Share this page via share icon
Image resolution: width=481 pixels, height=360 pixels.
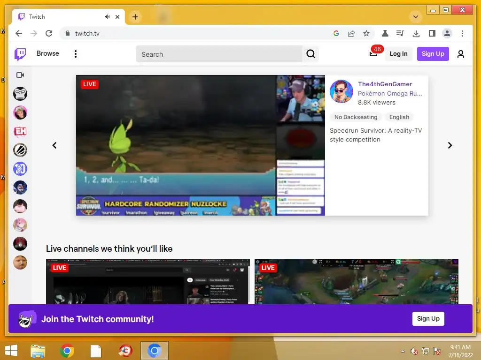click(x=351, y=33)
